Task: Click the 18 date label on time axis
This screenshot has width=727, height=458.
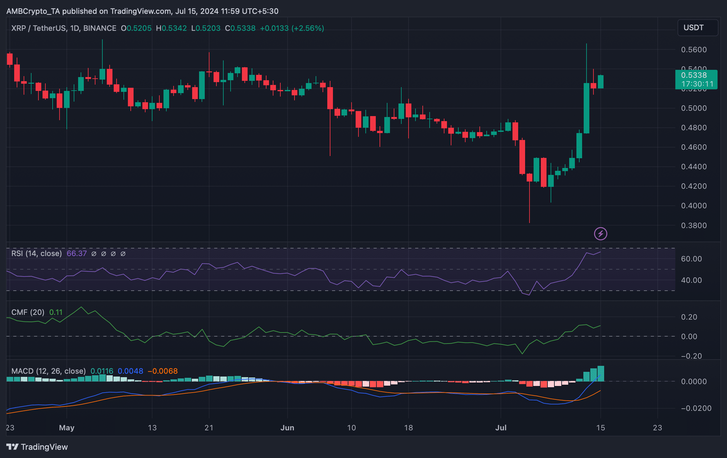Action: click(408, 428)
